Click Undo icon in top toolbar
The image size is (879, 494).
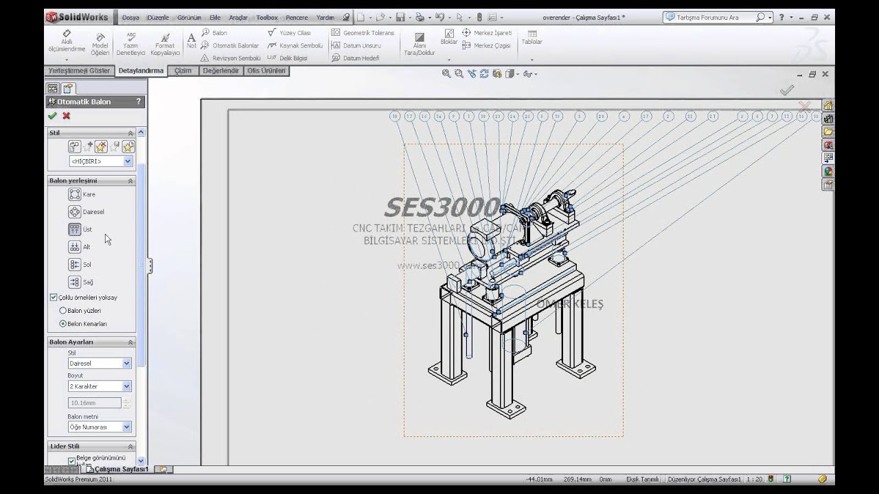coord(439,17)
